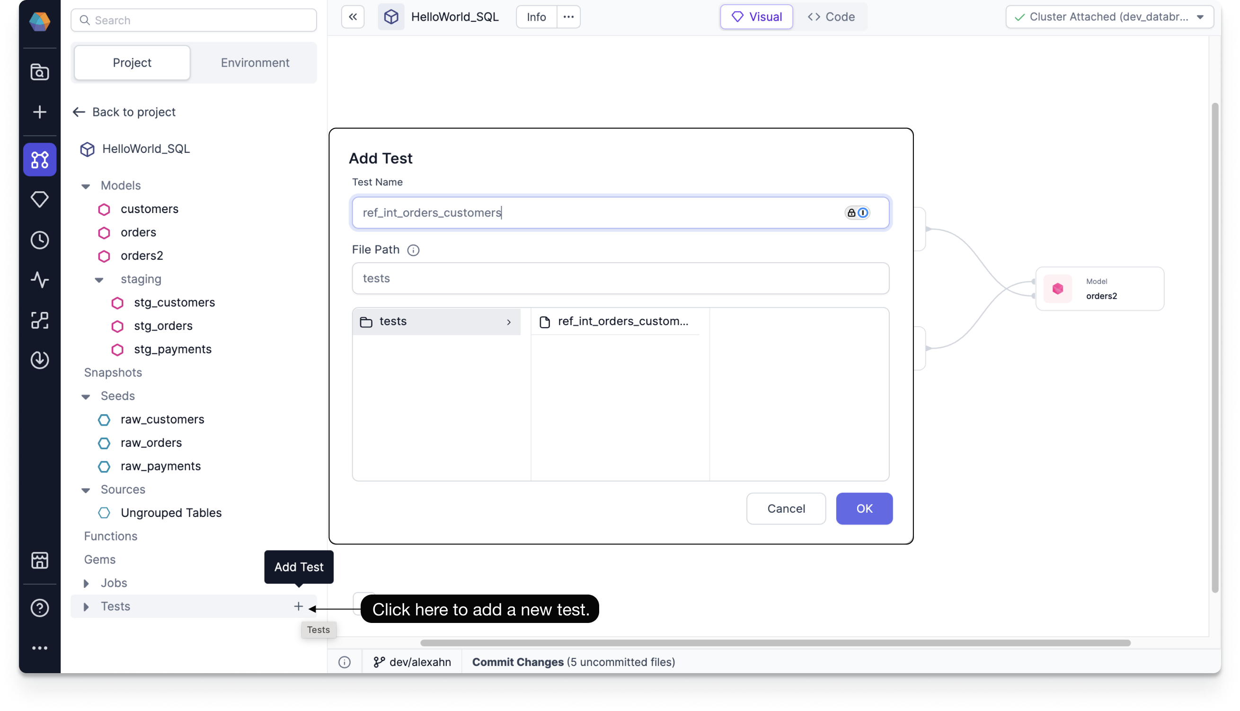Screen dimensions: 1240x711
Task: Open the more options ellipsis in sidebar
Action: click(40, 648)
